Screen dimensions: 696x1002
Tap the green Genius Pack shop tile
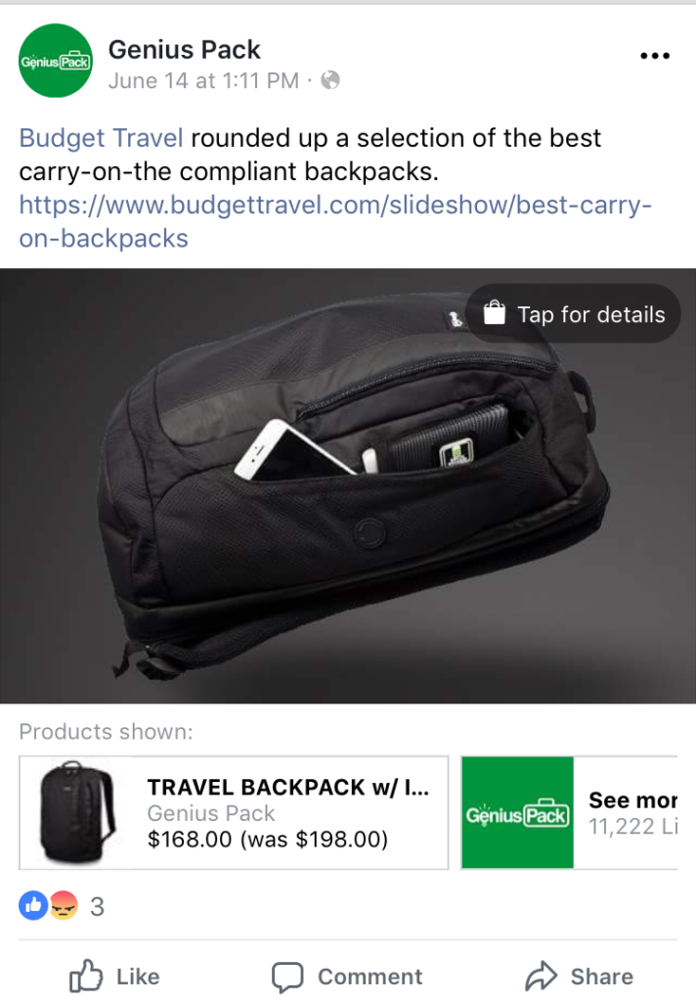[517, 812]
